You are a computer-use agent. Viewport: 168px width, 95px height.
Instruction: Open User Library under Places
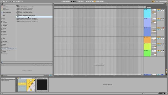tap(5, 41)
